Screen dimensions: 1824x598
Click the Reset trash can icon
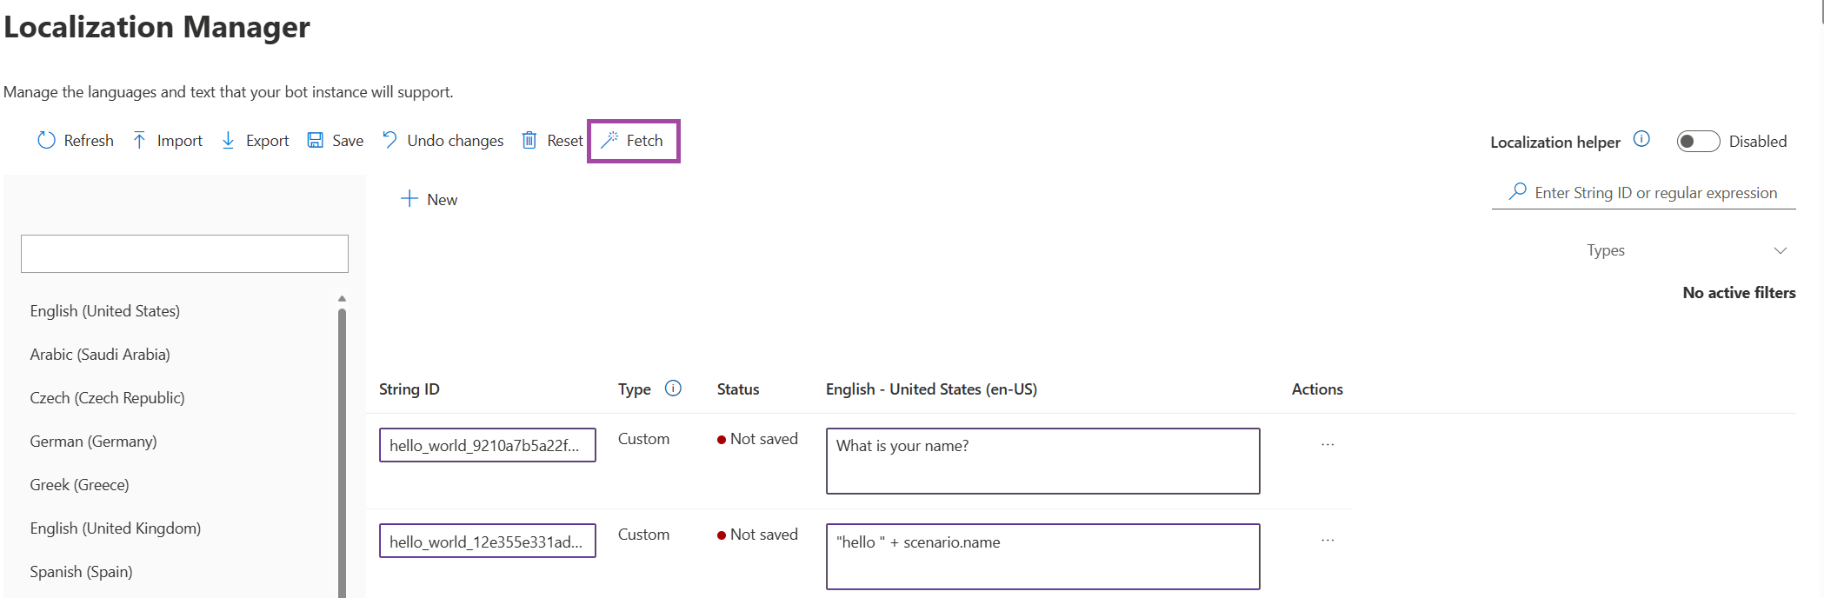coord(529,141)
